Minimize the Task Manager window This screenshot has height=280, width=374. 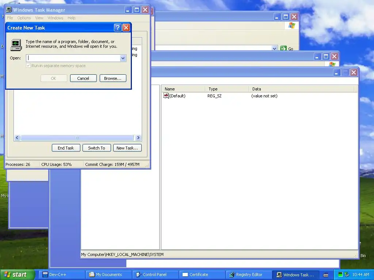(128, 10)
